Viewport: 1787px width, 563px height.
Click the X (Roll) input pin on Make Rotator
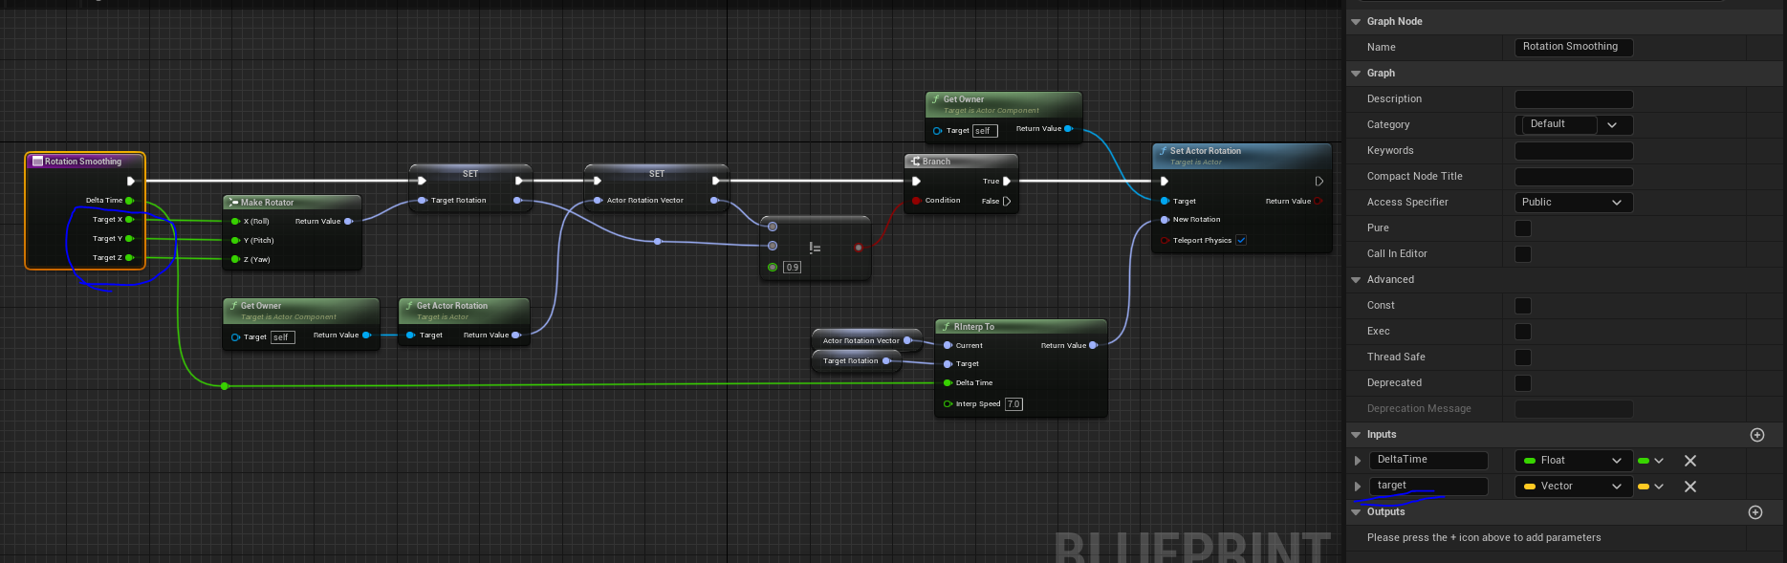click(235, 221)
